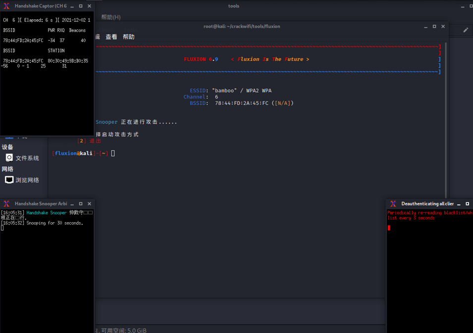Click the 'tools' file manager window title
Image resolution: width=473 pixels, height=333 pixels.
tap(233, 6)
